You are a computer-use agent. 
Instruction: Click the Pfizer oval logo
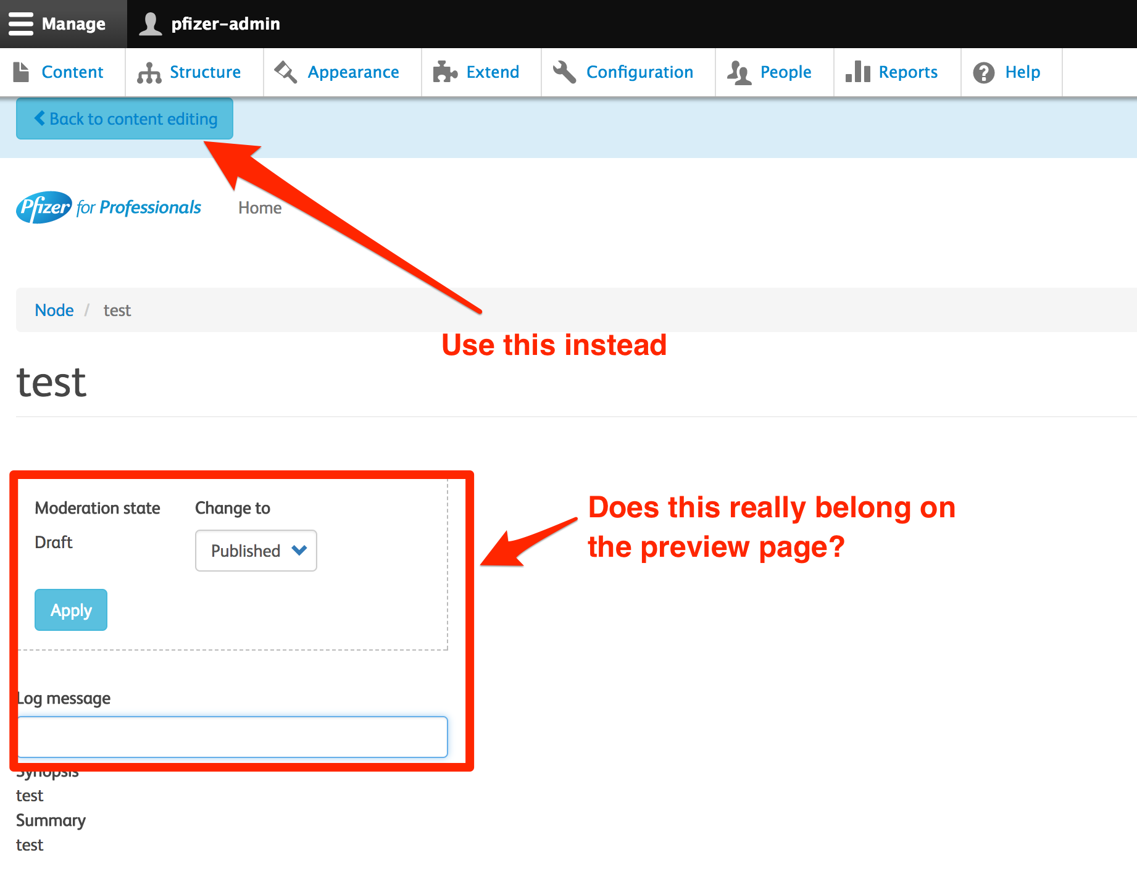click(x=44, y=207)
